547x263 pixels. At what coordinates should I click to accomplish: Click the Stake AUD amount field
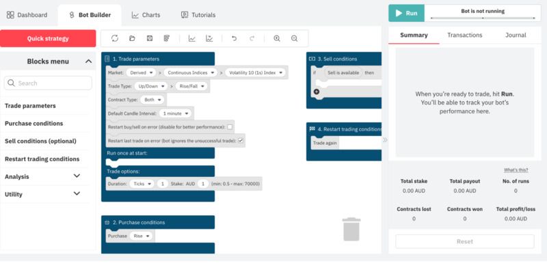click(202, 184)
